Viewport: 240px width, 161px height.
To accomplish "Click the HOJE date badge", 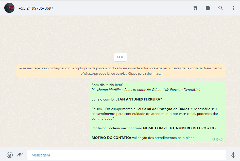I will coord(121,57).
